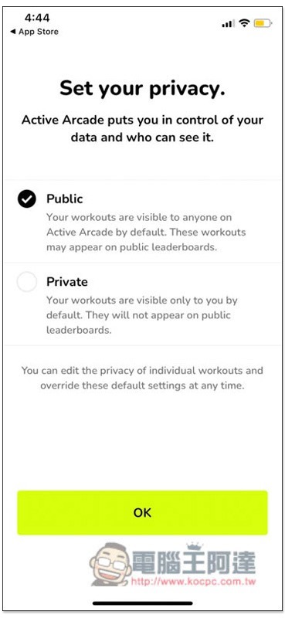285x618 pixels.
Task: Tap the home indicator bar
Action: pos(142,603)
